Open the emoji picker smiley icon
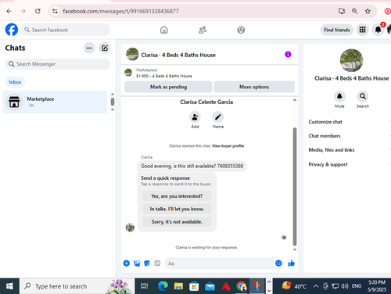391x294 pixels. [x=278, y=264]
